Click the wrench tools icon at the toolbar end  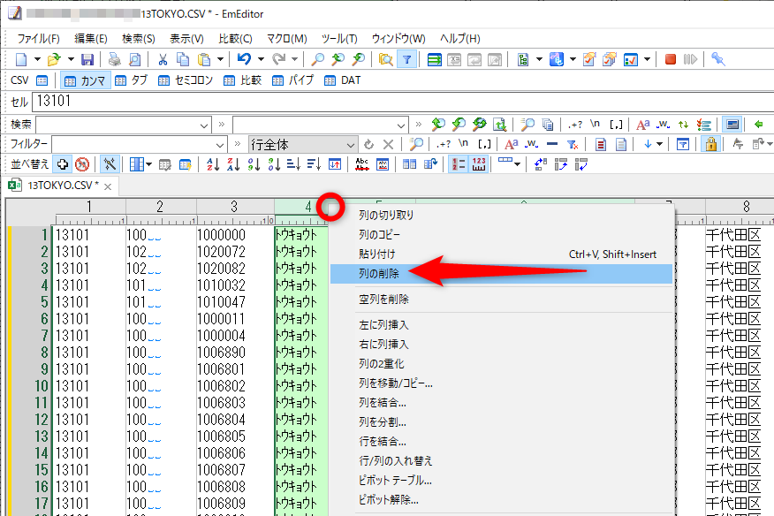pos(717,60)
